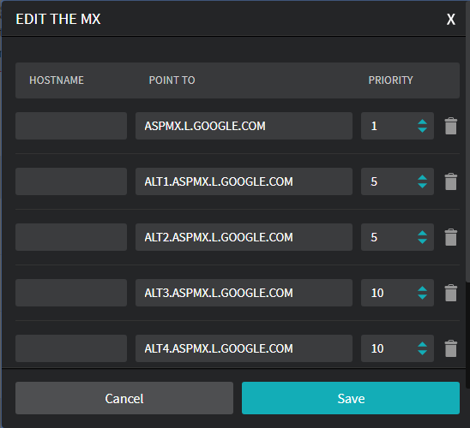Click the PRIORITY column header

pos(390,80)
